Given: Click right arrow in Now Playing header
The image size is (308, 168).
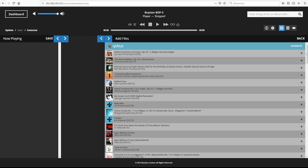Looking at the screenshot, I should [65, 39].
